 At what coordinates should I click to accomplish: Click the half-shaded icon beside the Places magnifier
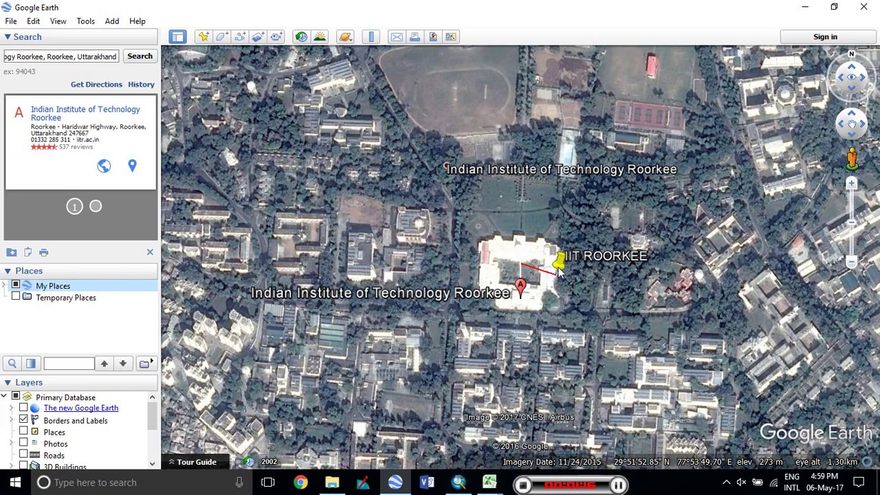click(30, 364)
